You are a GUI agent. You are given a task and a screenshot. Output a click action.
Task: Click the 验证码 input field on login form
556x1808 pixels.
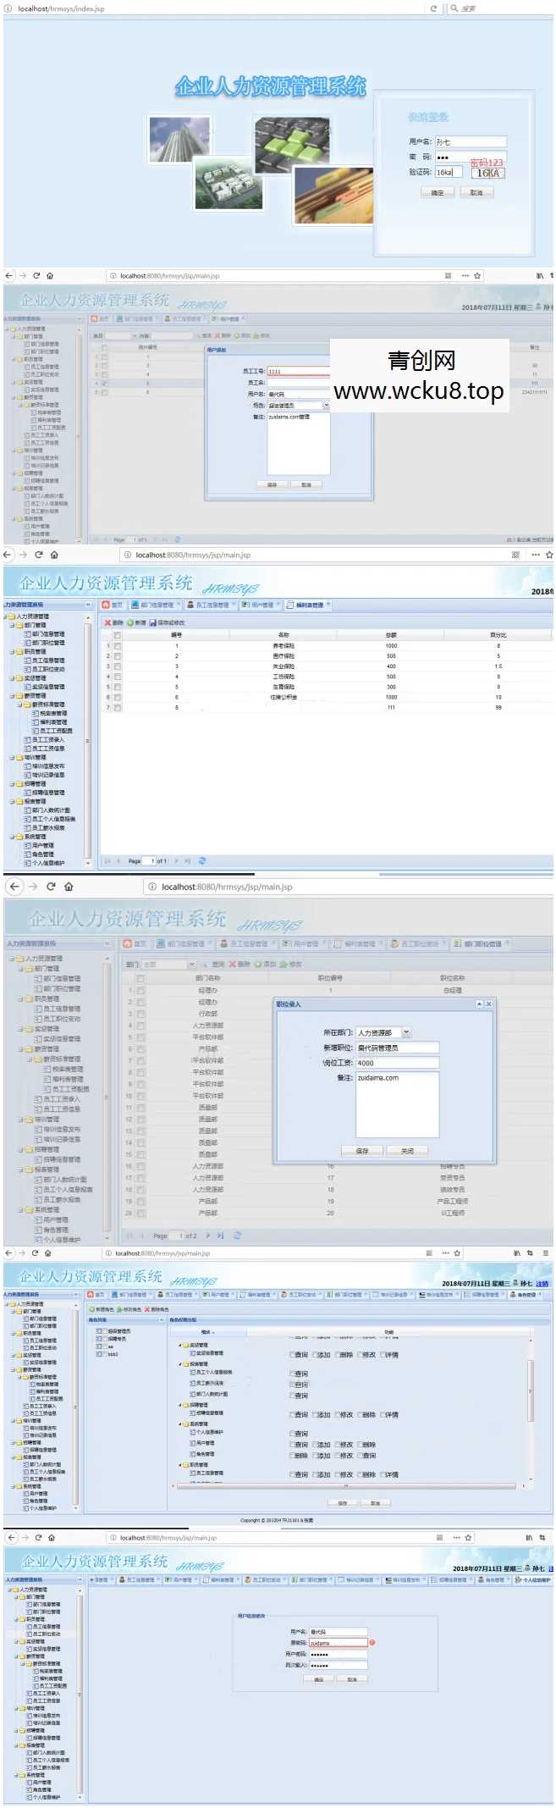tap(449, 172)
